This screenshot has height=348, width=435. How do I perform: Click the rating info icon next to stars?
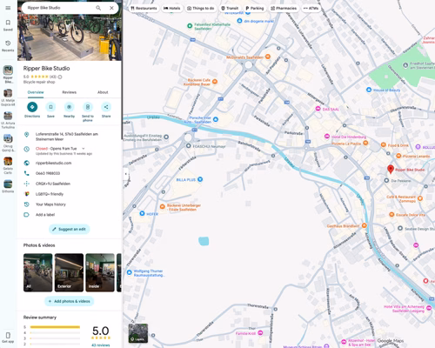pos(60,77)
